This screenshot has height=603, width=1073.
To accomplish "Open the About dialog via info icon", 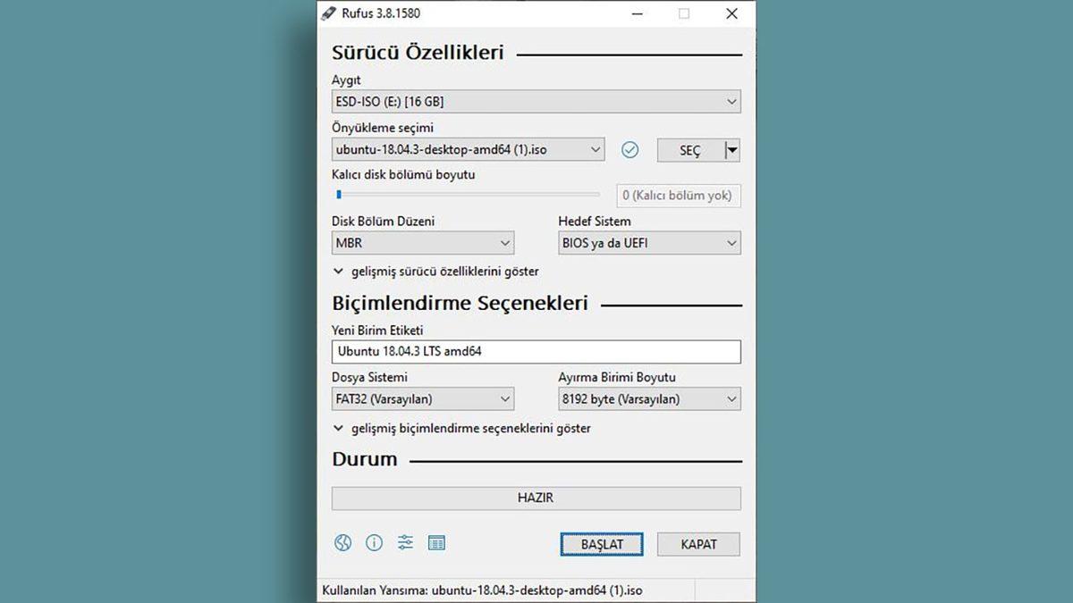I will tap(375, 542).
